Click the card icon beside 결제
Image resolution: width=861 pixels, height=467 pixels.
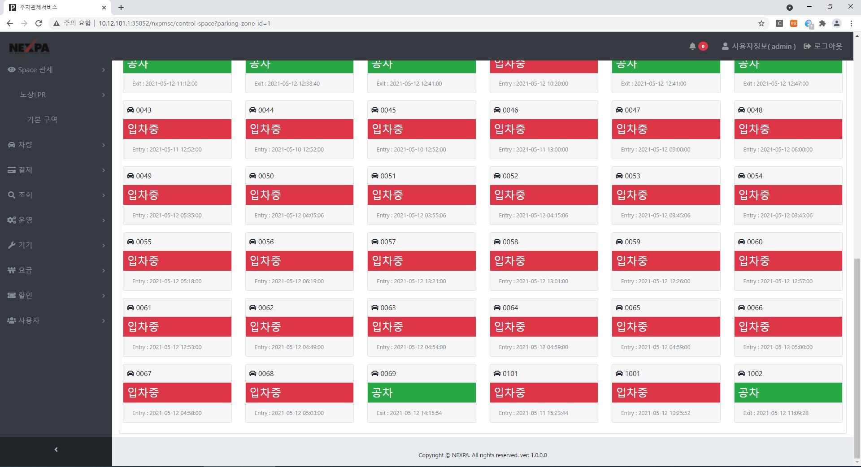tap(12, 170)
